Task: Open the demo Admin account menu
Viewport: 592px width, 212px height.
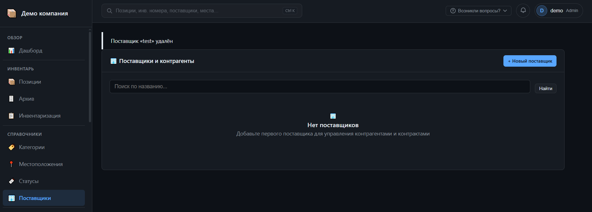Action: coord(559,10)
